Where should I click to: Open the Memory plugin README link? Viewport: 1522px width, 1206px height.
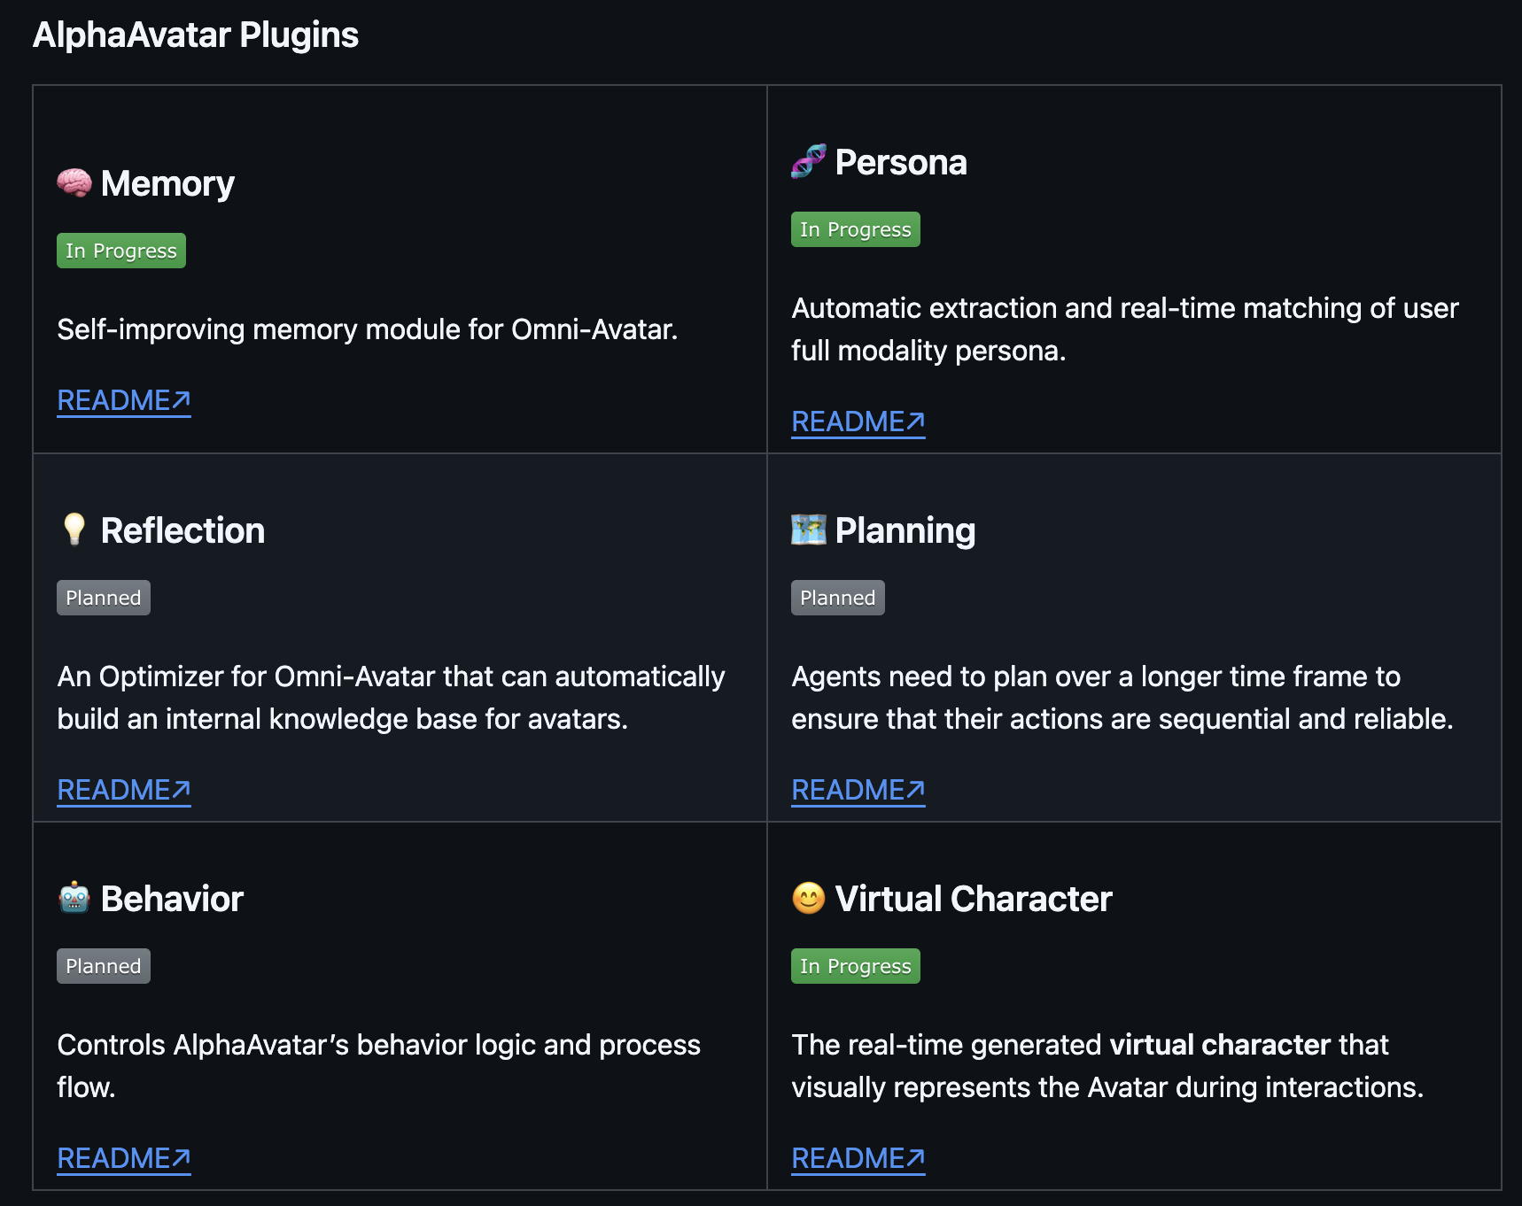click(x=124, y=401)
